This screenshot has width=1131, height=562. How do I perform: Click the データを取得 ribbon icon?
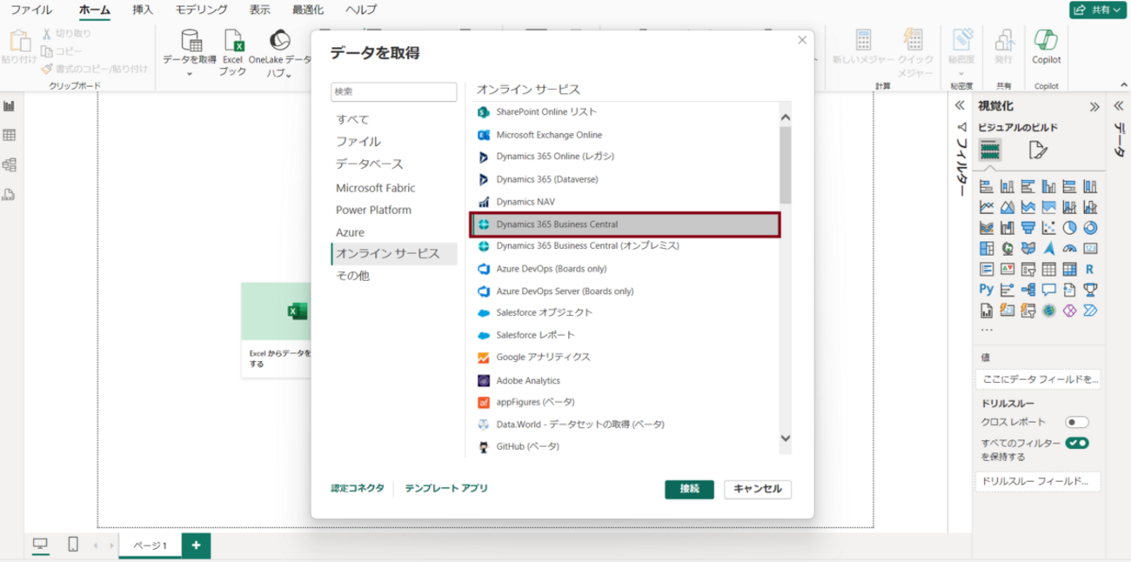191,40
